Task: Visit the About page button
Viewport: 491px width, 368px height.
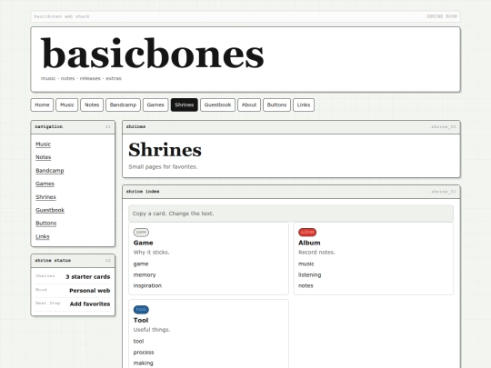Action: 249,104
